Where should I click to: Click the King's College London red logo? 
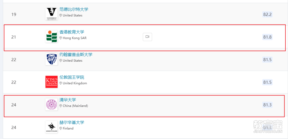[x=51, y=82]
